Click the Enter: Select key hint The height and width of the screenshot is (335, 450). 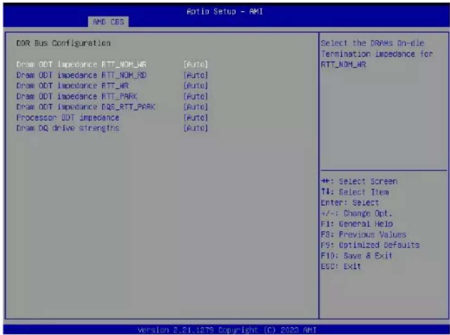click(x=350, y=202)
